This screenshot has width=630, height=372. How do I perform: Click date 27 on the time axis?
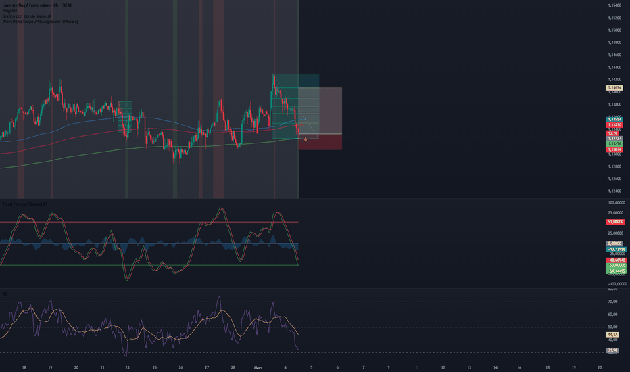(x=207, y=367)
